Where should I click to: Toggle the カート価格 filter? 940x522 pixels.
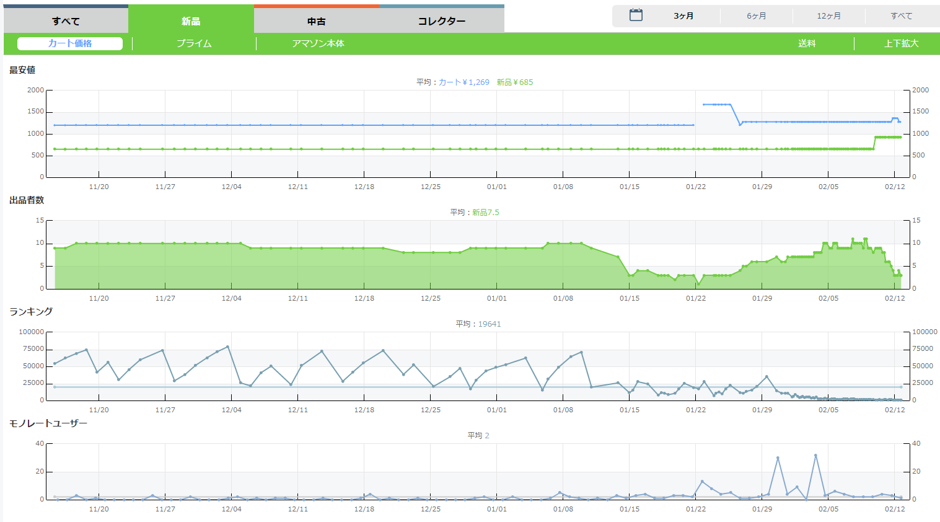pyautogui.click(x=70, y=43)
